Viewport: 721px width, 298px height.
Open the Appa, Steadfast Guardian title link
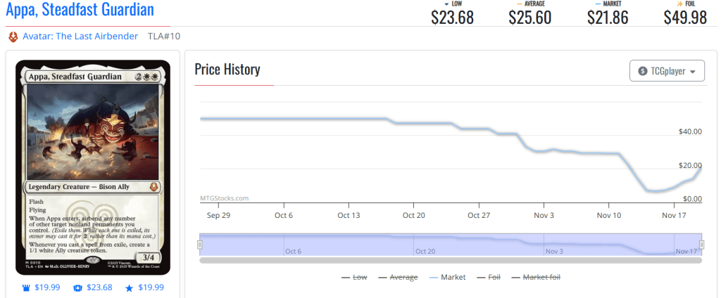[x=80, y=10]
